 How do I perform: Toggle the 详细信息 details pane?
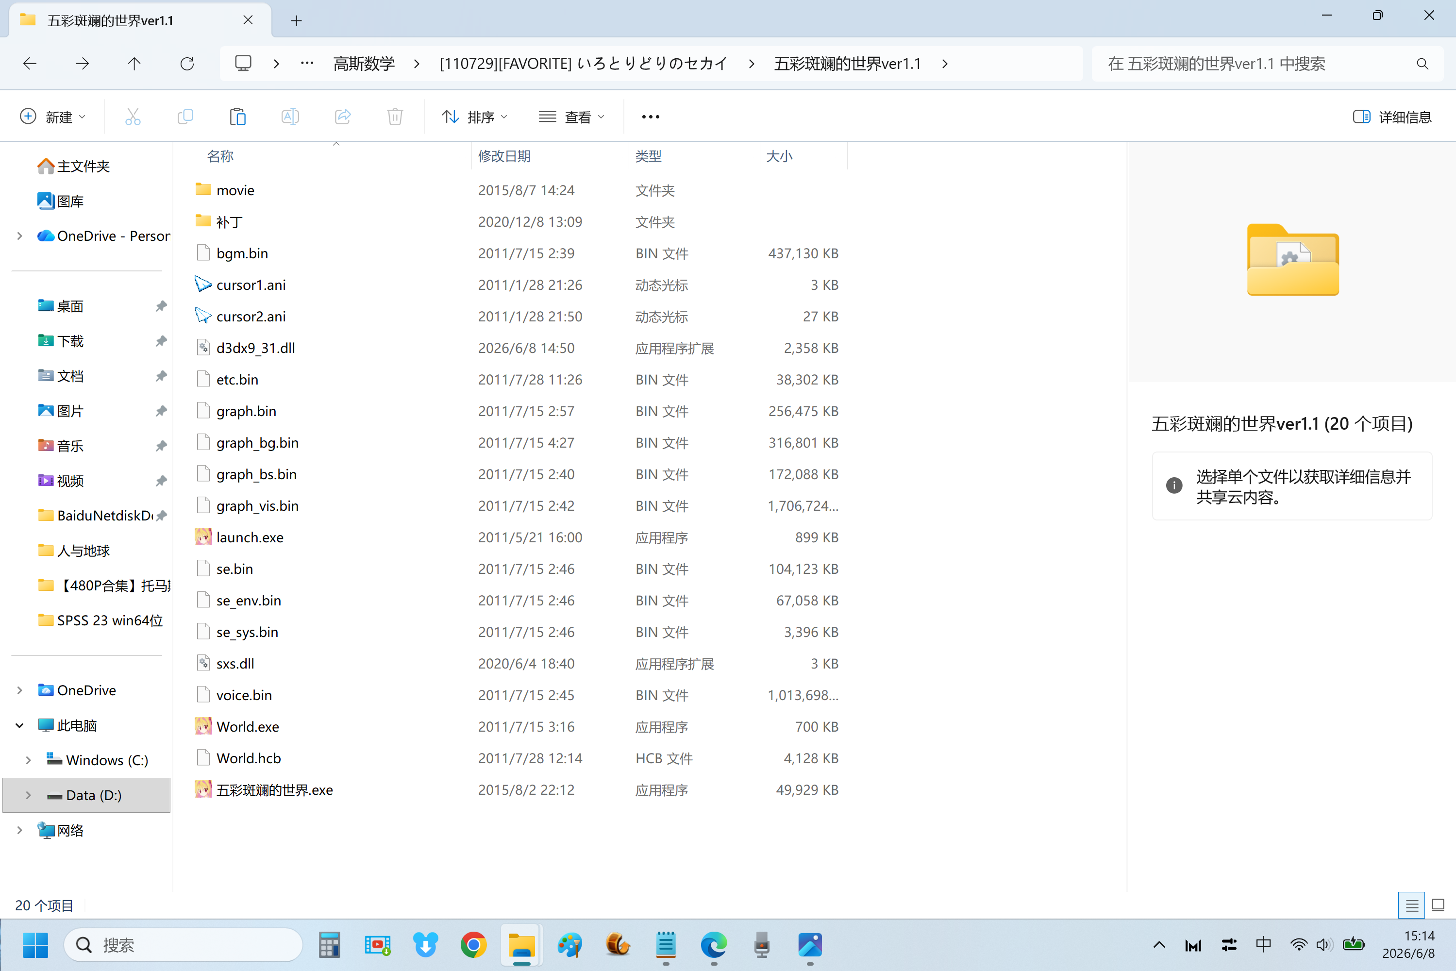pos(1391,117)
